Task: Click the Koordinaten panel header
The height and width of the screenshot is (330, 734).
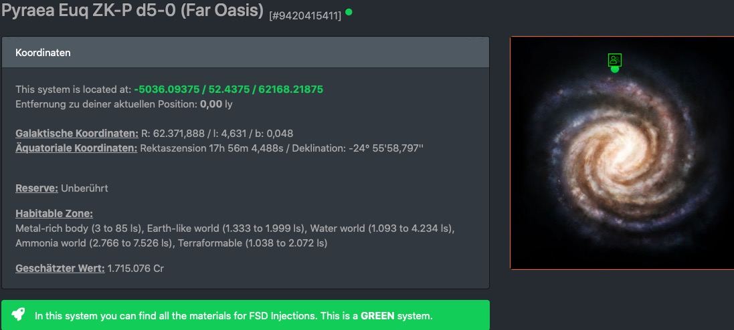Action: [246, 52]
